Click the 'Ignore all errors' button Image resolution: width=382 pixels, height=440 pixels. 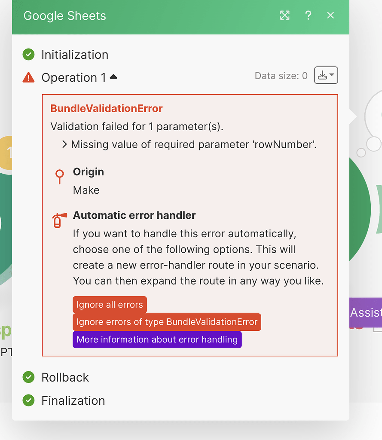[x=110, y=304]
